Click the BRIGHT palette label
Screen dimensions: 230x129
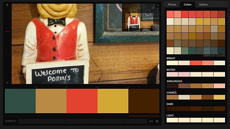171,58
